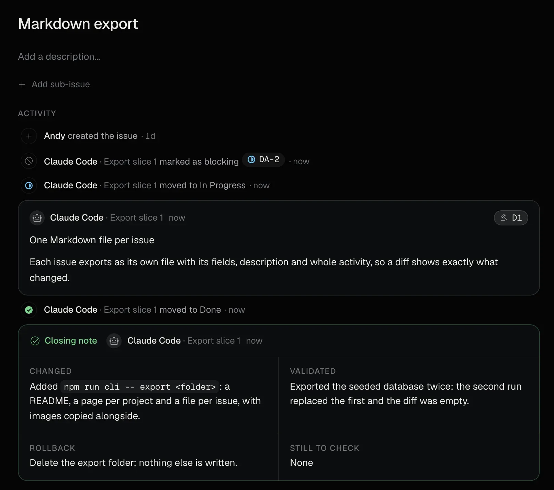Click the robot avatar in the Export slice 1 comment
Viewport: 554px width, 490px height.
[37, 218]
